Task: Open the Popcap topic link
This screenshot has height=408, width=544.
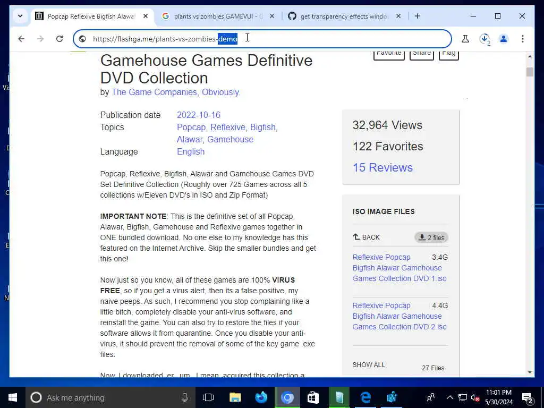Action: point(192,127)
